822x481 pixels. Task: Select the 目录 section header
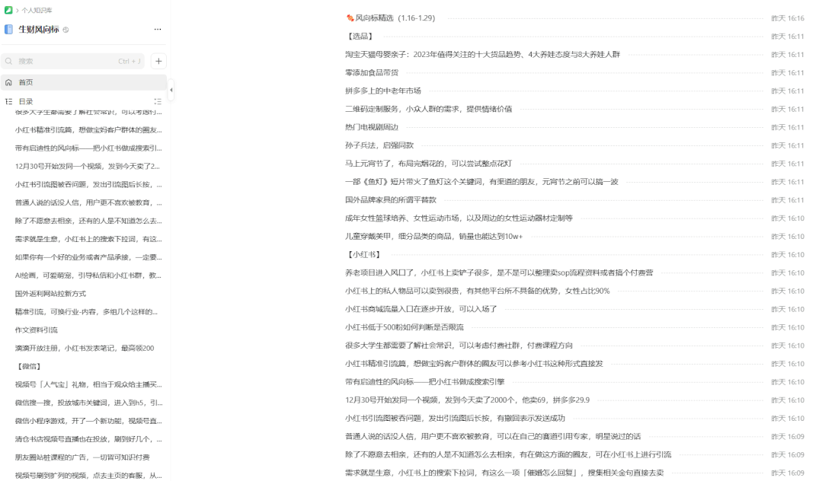(26, 102)
